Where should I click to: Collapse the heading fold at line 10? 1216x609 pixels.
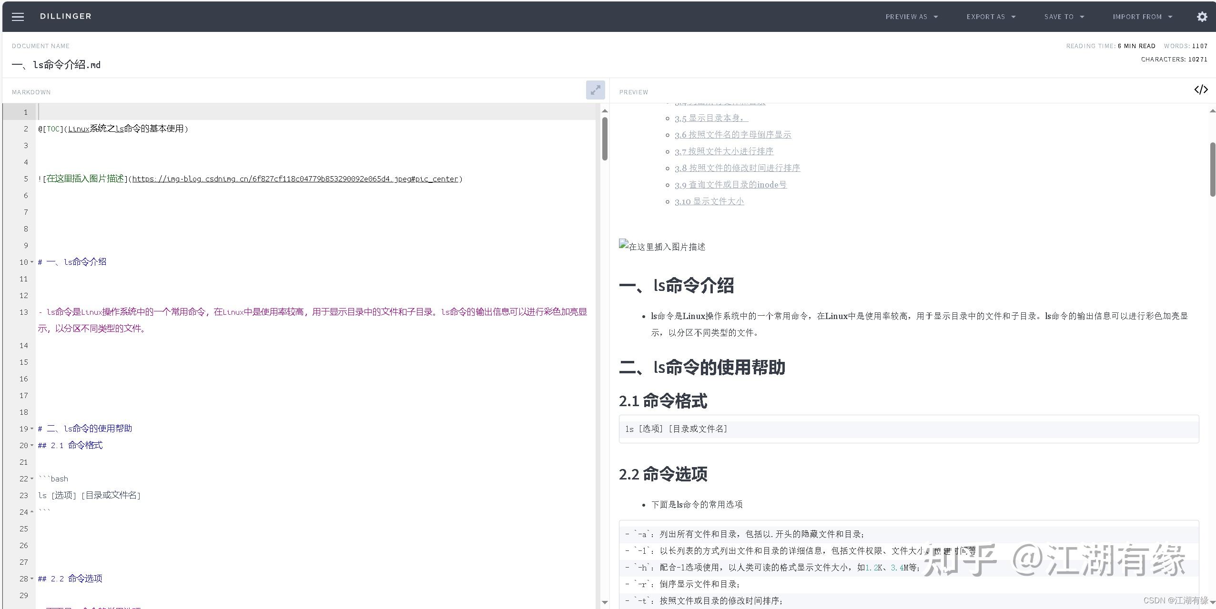pos(31,262)
